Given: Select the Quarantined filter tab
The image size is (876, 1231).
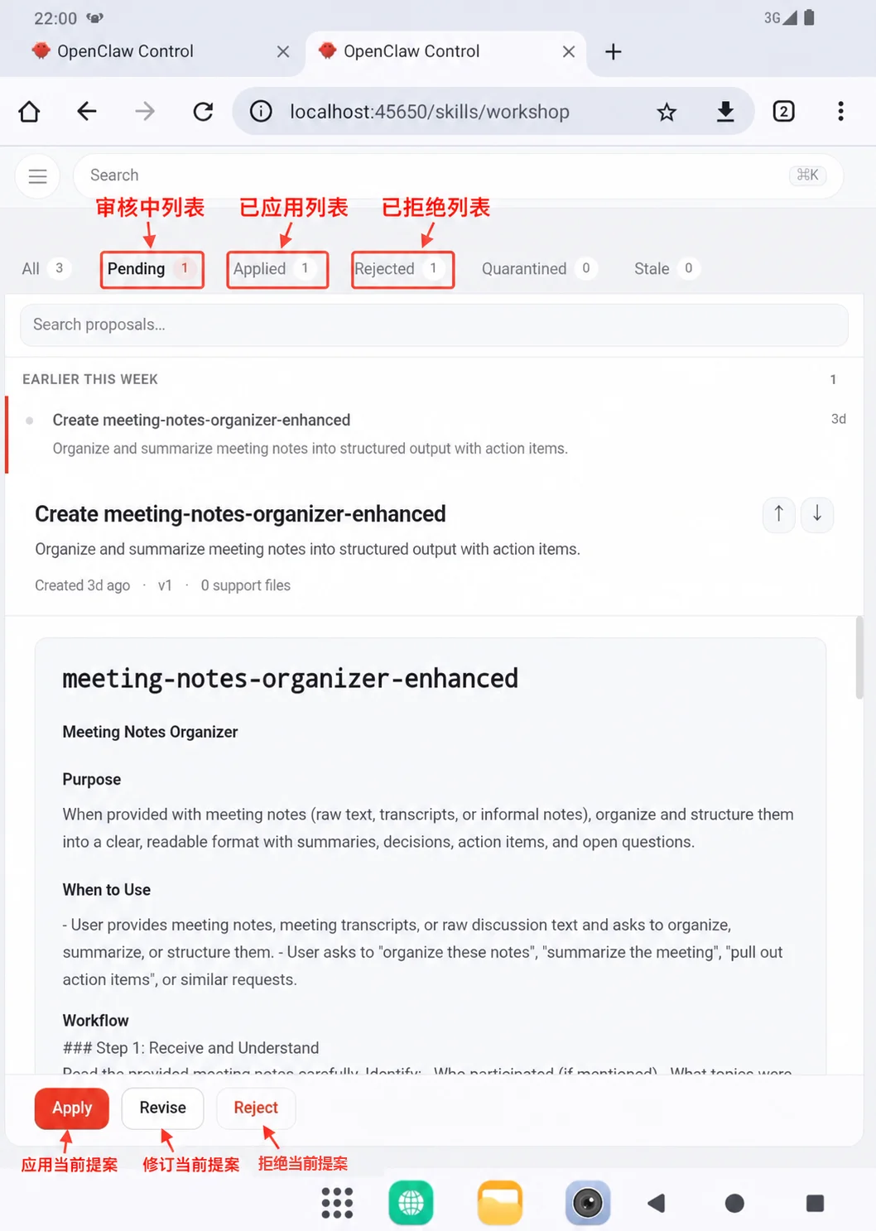Looking at the screenshot, I should click(539, 269).
